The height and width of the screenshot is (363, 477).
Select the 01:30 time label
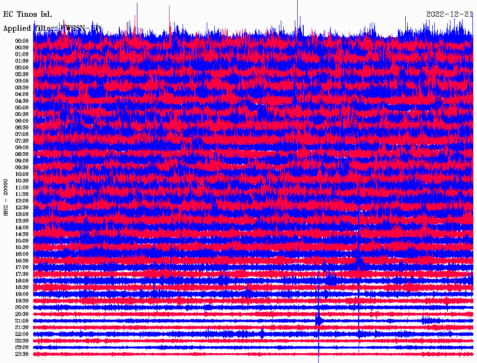22,61
